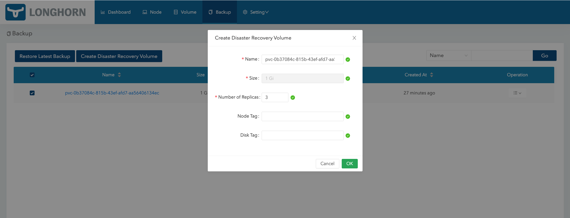Open the Name search field dropdown
Image resolution: width=570 pixels, height=218 pixels.
coord(449,56)
